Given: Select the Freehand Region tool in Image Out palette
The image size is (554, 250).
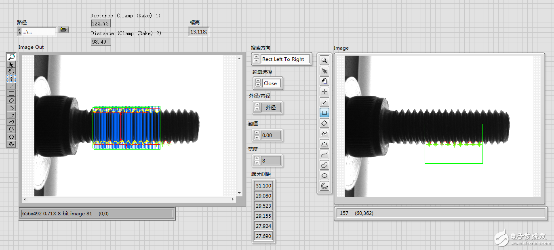Looking at the screenshot, I should pos(12,129).
